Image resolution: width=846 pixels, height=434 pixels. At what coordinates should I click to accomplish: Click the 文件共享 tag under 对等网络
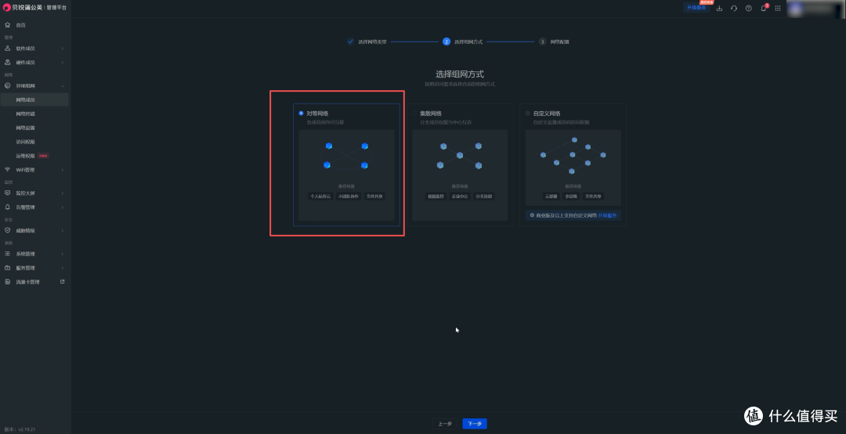click(x=374, y=197)
